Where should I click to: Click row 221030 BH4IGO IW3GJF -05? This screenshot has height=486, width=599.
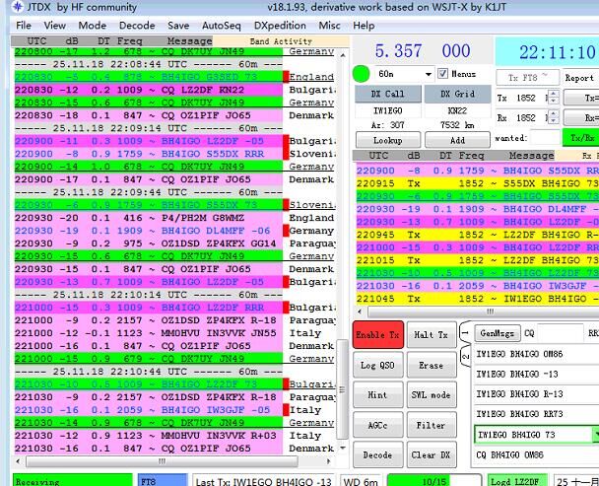(x=148, y=410)
